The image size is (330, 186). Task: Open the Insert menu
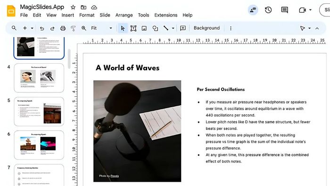(68, 15)
